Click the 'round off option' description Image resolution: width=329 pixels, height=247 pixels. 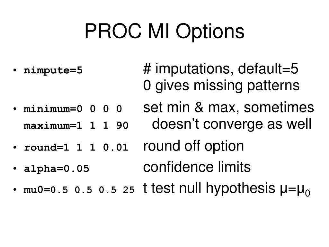pyautogui.click(x=193, y=146)
